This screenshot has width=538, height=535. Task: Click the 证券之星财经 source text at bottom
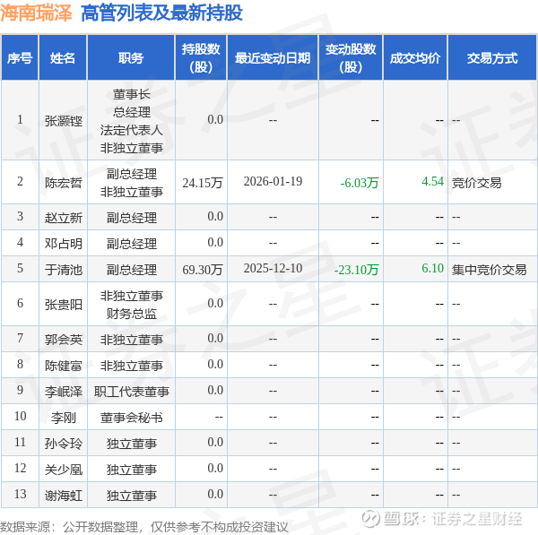476,519
